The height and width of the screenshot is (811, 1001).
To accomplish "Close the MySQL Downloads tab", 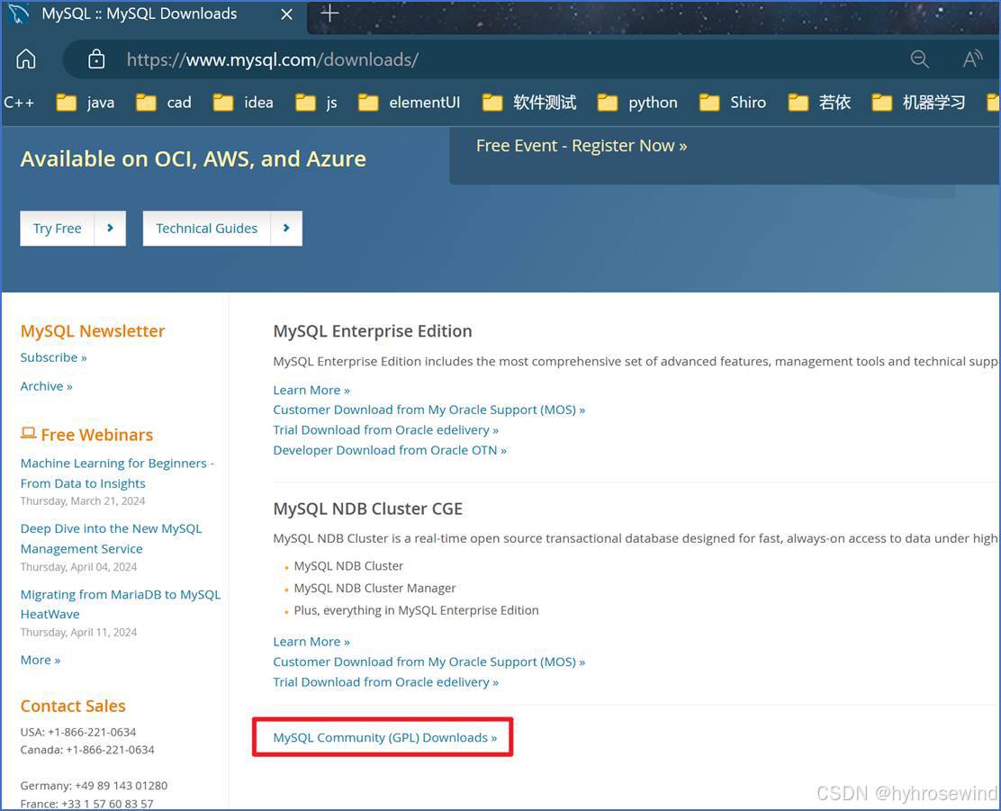I will tap(286, 14).
